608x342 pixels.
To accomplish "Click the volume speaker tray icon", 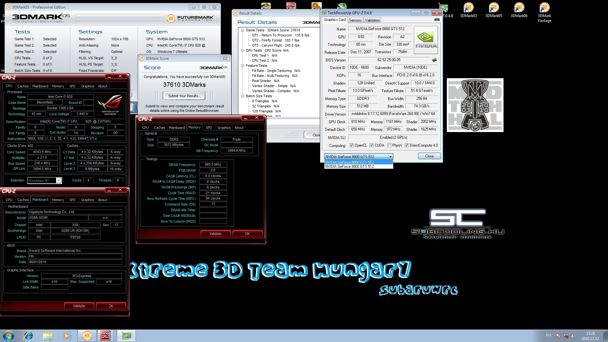I will (x=573, y=336).
